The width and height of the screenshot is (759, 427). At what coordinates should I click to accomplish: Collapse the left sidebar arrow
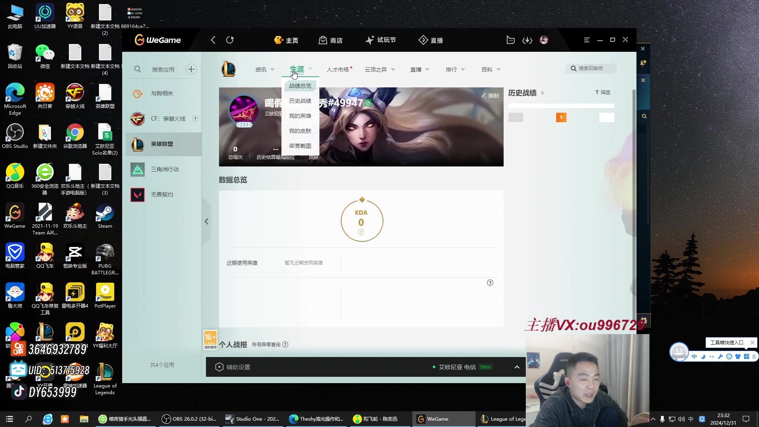pyautogui.click(x=206, y=221)
